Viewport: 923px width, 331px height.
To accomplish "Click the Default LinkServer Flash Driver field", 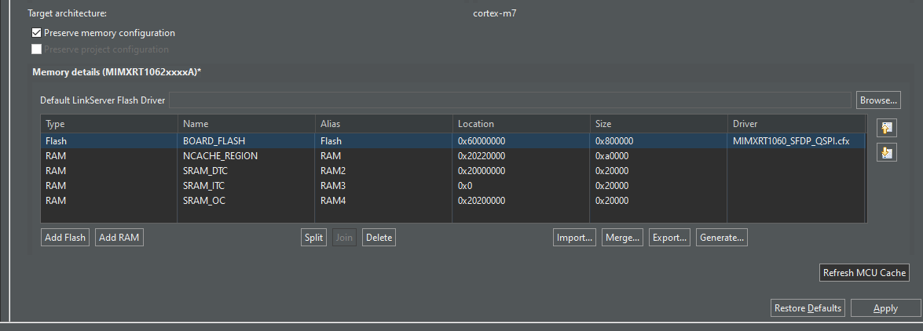I will tap(510, 100).
